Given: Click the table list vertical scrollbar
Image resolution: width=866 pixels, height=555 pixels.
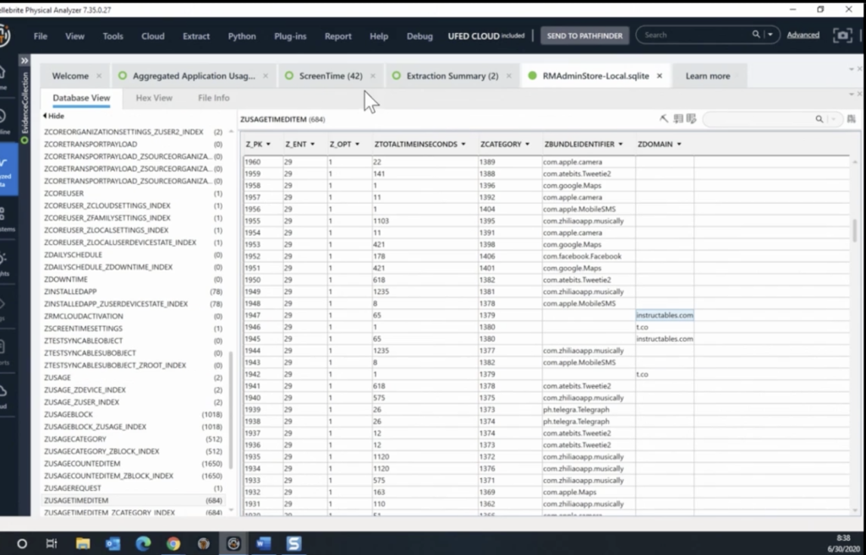Looking at the screenshot, I should point(231,410).
